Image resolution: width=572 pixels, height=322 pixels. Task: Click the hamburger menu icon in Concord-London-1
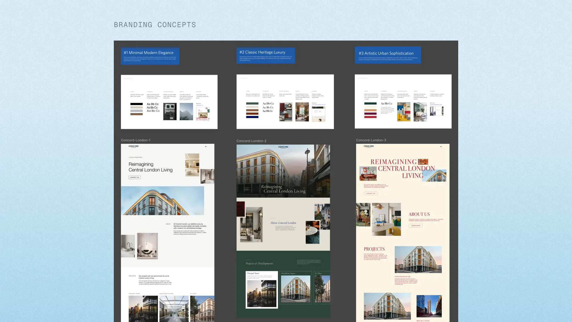coord(206,147)
